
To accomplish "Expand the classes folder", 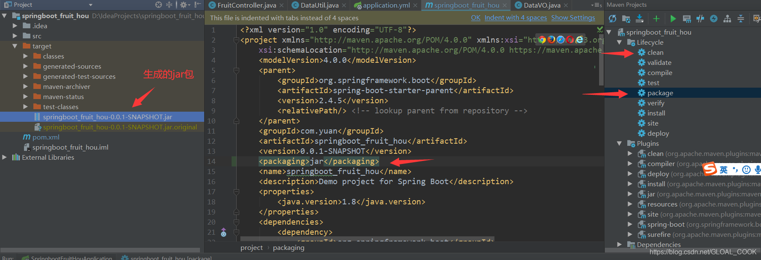I will [25, 56].
